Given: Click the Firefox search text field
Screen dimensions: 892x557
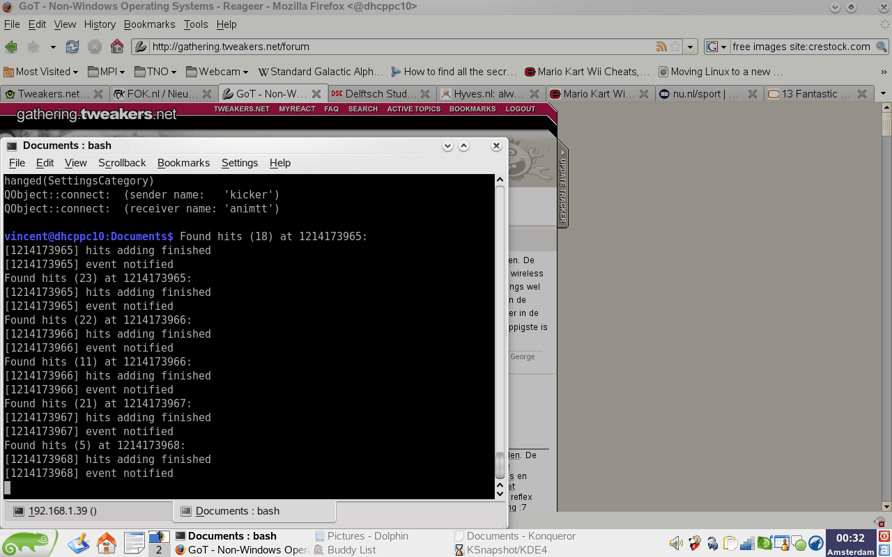Looking at the screenshot, I should pos(801,47).
